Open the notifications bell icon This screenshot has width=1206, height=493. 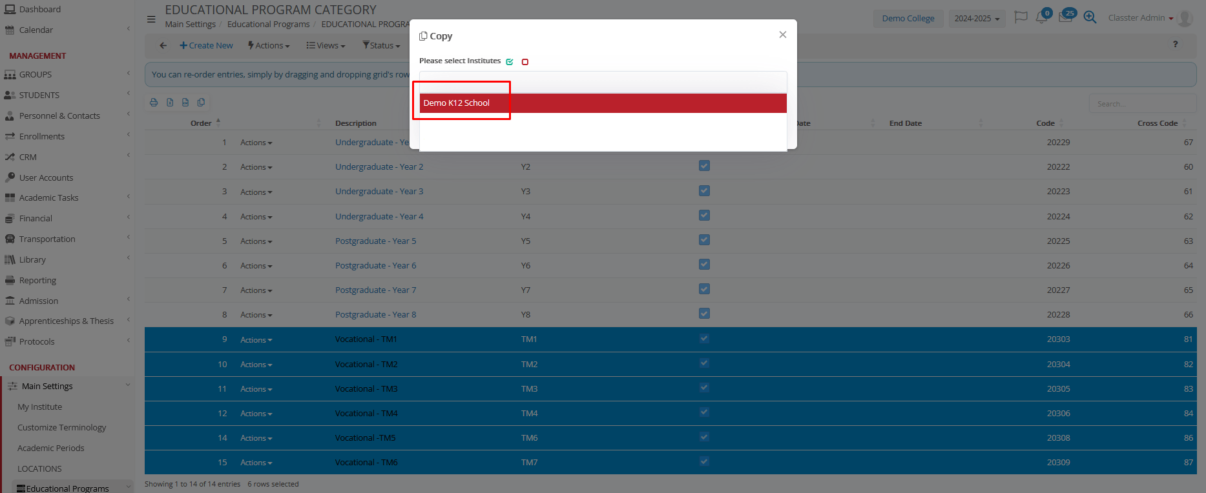tap(1041, 17)
